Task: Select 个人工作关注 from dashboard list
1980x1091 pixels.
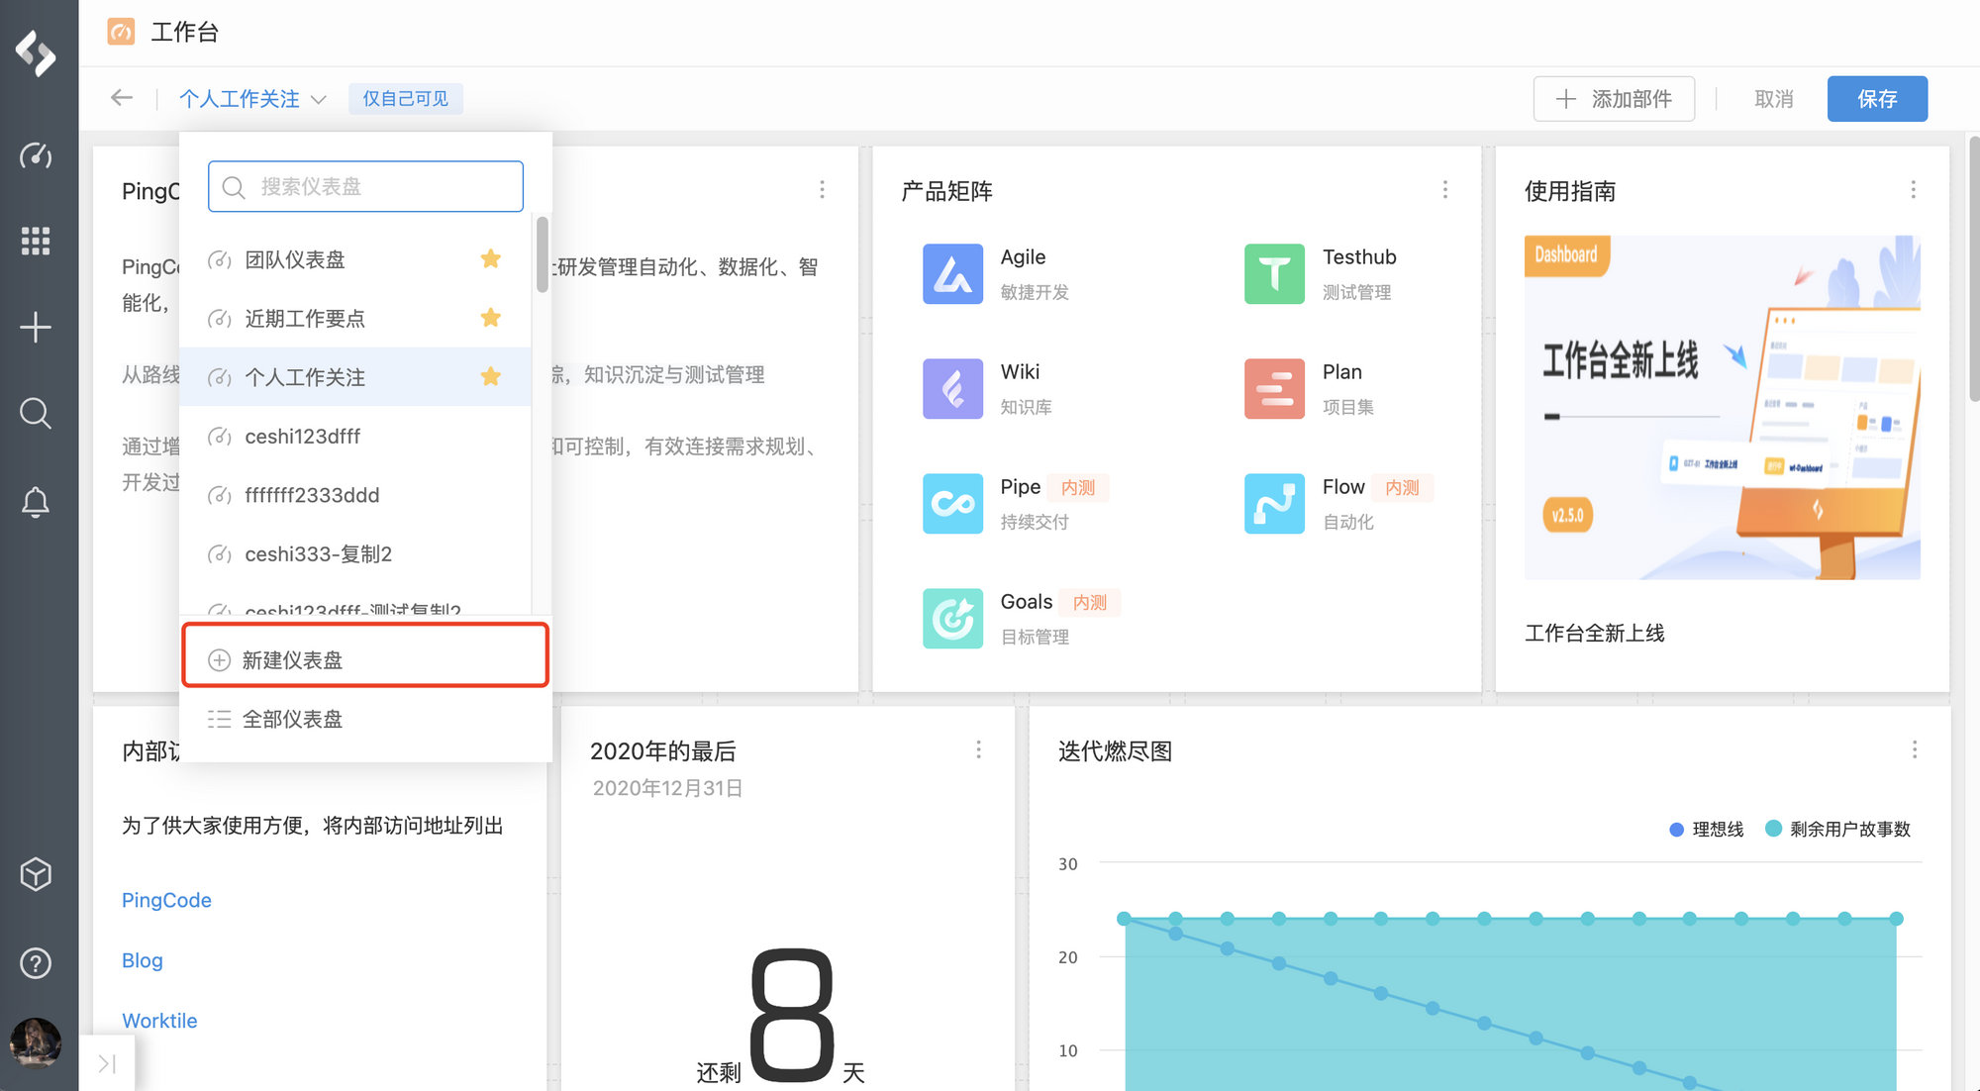Action: (x=355, y=376)
